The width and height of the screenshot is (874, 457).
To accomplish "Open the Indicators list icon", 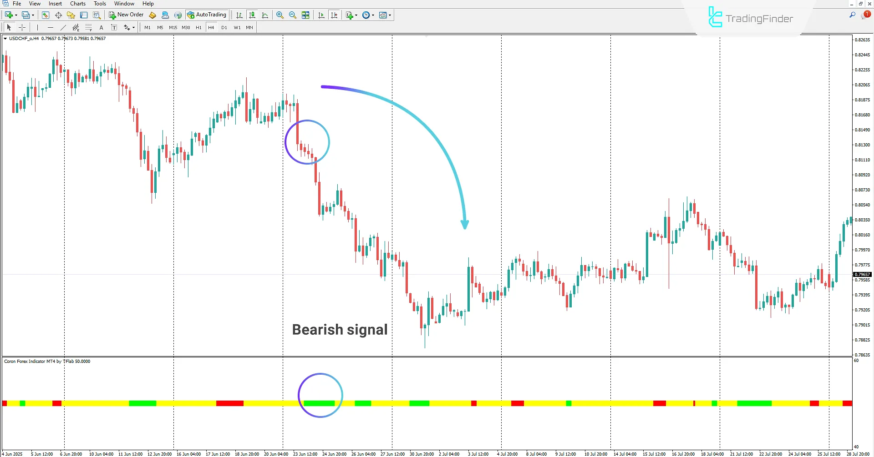I will point(349,15).
